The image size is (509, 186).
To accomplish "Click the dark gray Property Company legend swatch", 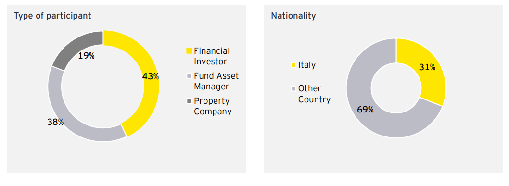I will point(189,101).
